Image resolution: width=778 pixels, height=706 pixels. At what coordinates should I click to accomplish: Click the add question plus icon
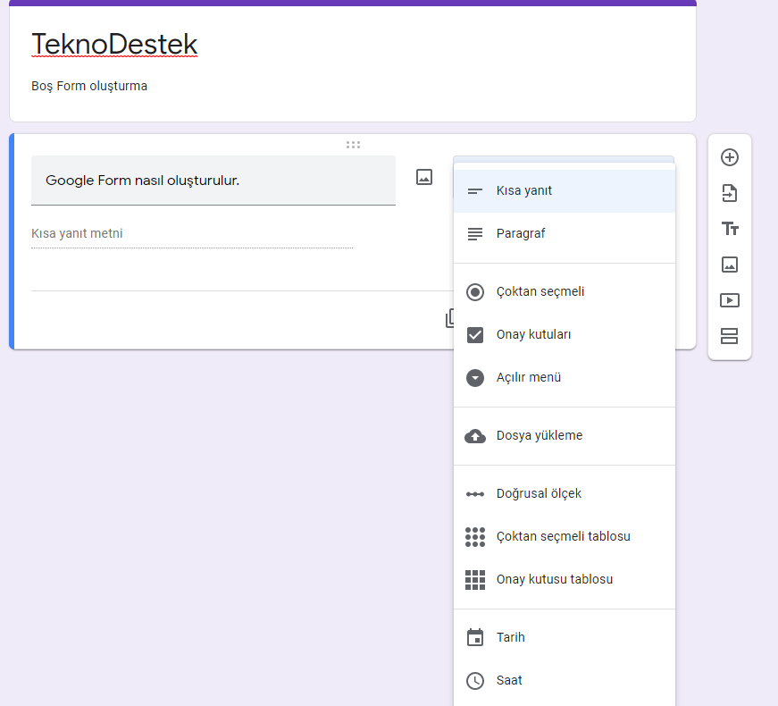click(x=729, y=157)
